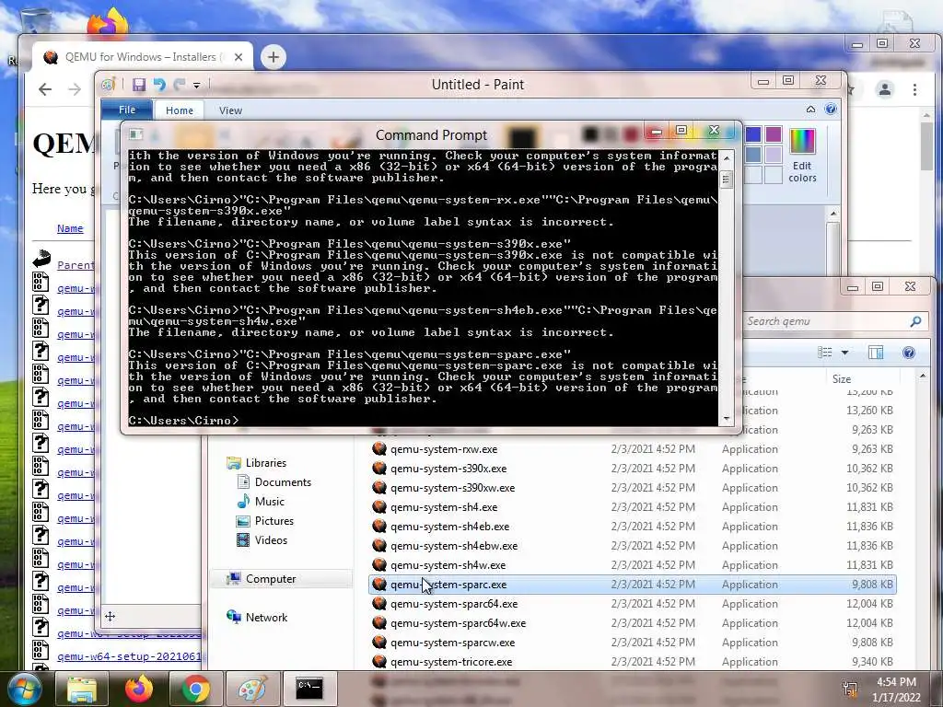Click the Redo arrow in Paint's title bar

[x=180, y=85]
